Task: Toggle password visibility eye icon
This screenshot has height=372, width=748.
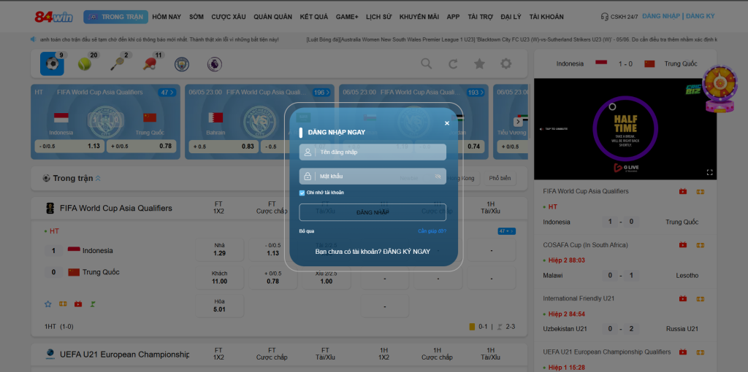Action: tap(438, 177)
